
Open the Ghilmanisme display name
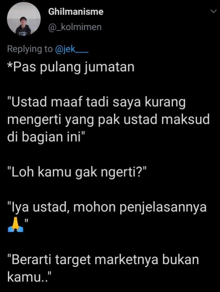coord(76,12)
